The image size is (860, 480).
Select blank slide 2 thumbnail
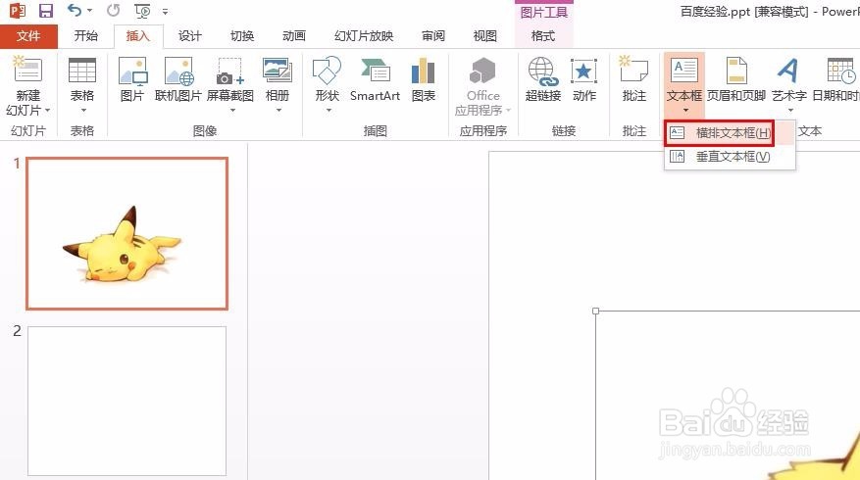pos(126,401)
